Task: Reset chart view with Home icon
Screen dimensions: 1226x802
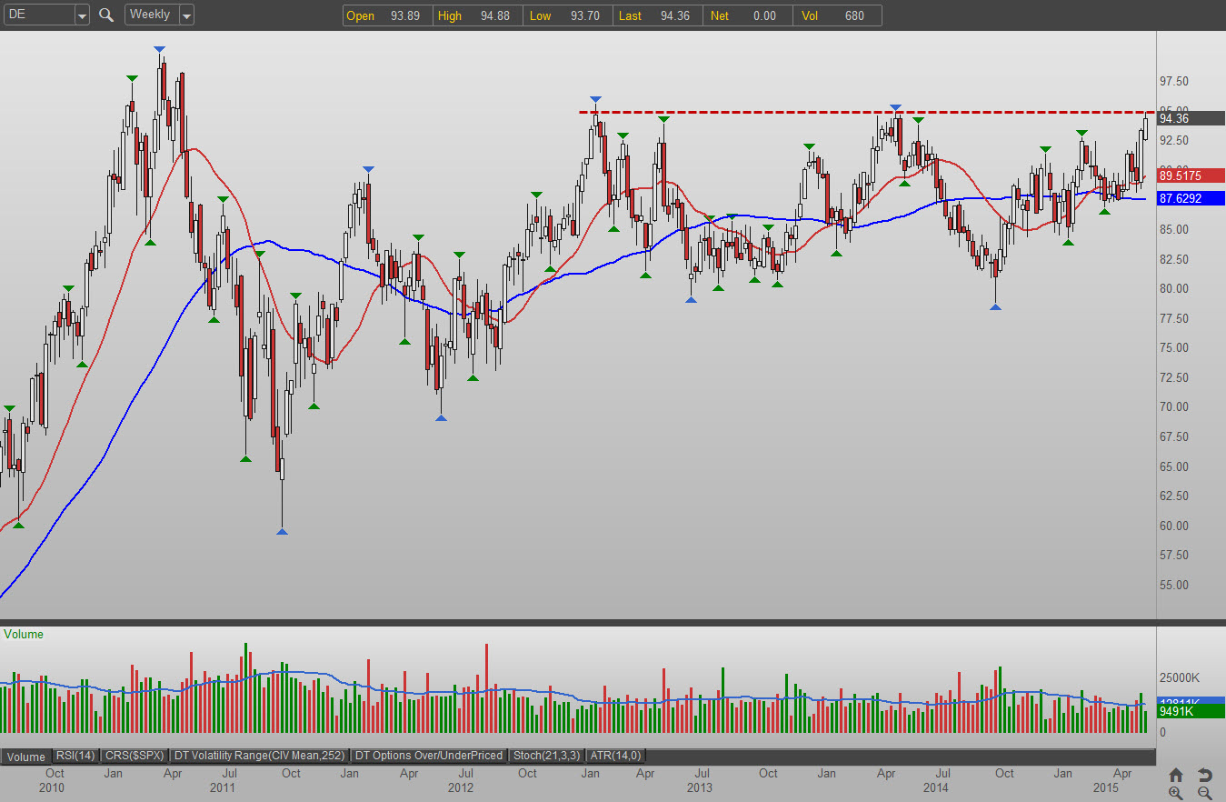Action: [x=1175, y=775]
